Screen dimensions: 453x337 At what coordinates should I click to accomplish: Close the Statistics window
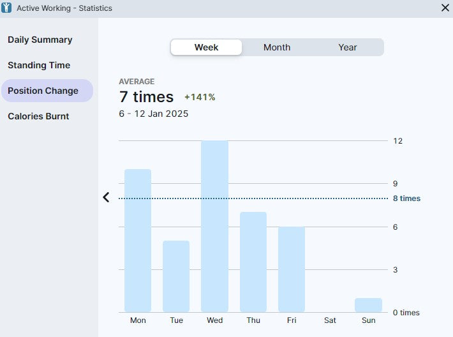[x=445, y=8]
